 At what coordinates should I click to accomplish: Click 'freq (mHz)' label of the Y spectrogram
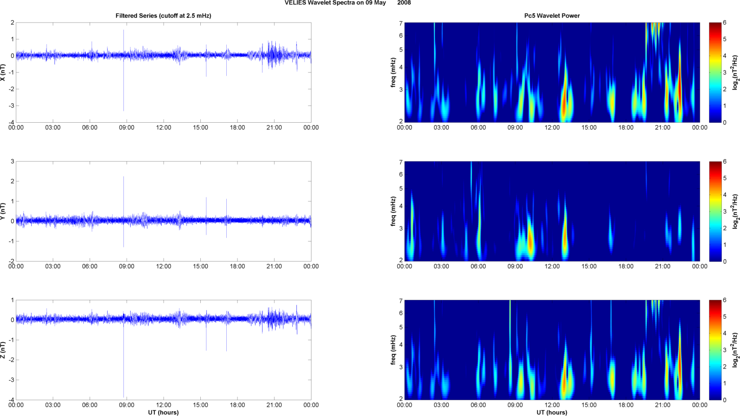pos(393,211)
